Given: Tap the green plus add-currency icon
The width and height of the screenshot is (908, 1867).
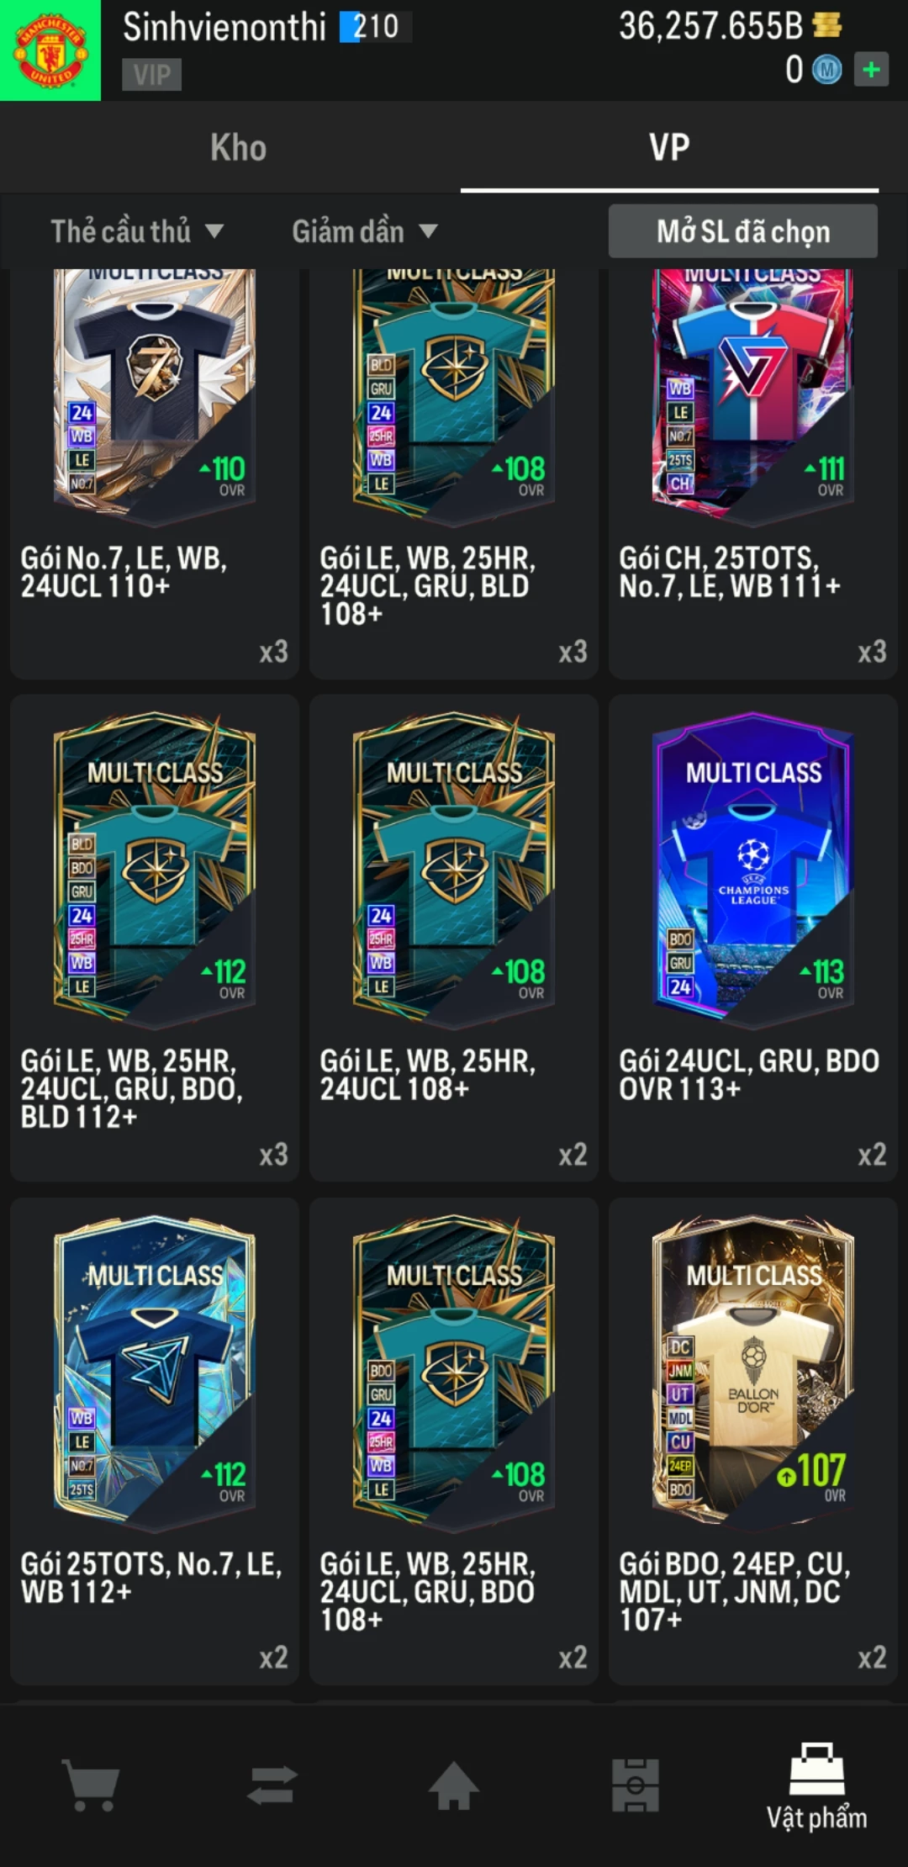Looking at the screenshot, I should click(x=872, y=69).
